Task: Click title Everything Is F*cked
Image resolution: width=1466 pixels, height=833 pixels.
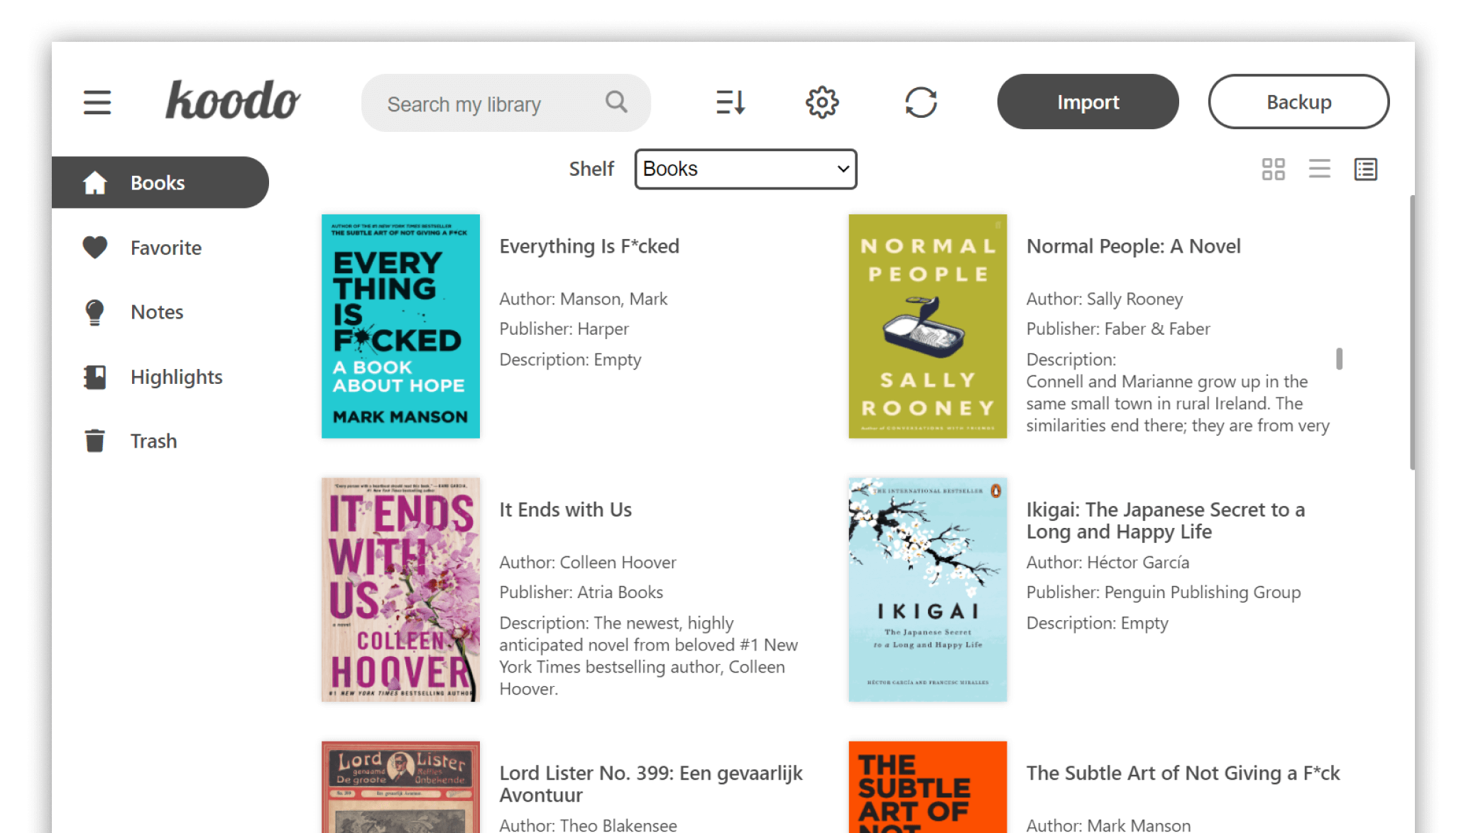Action: pyautogui.click(x=589, y=246)
